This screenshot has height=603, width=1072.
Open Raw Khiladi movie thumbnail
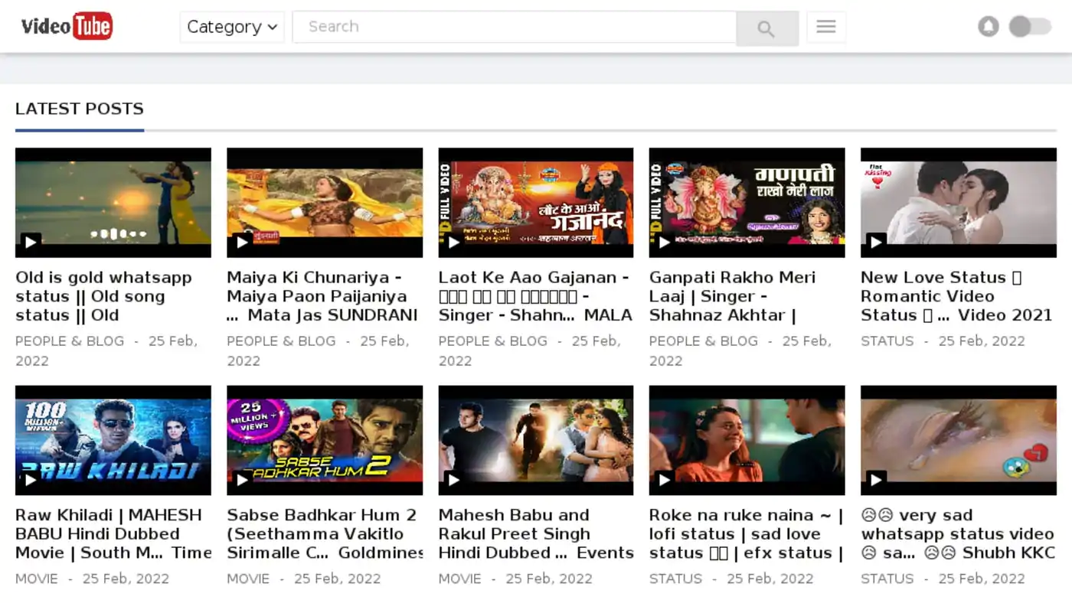click(113, 440)
